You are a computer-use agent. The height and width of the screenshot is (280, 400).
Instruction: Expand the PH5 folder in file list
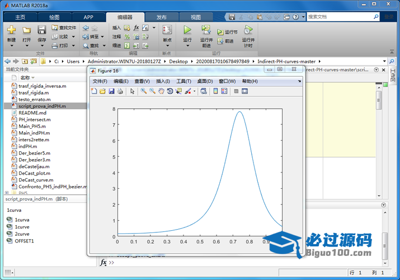click(x=7, y=193)
